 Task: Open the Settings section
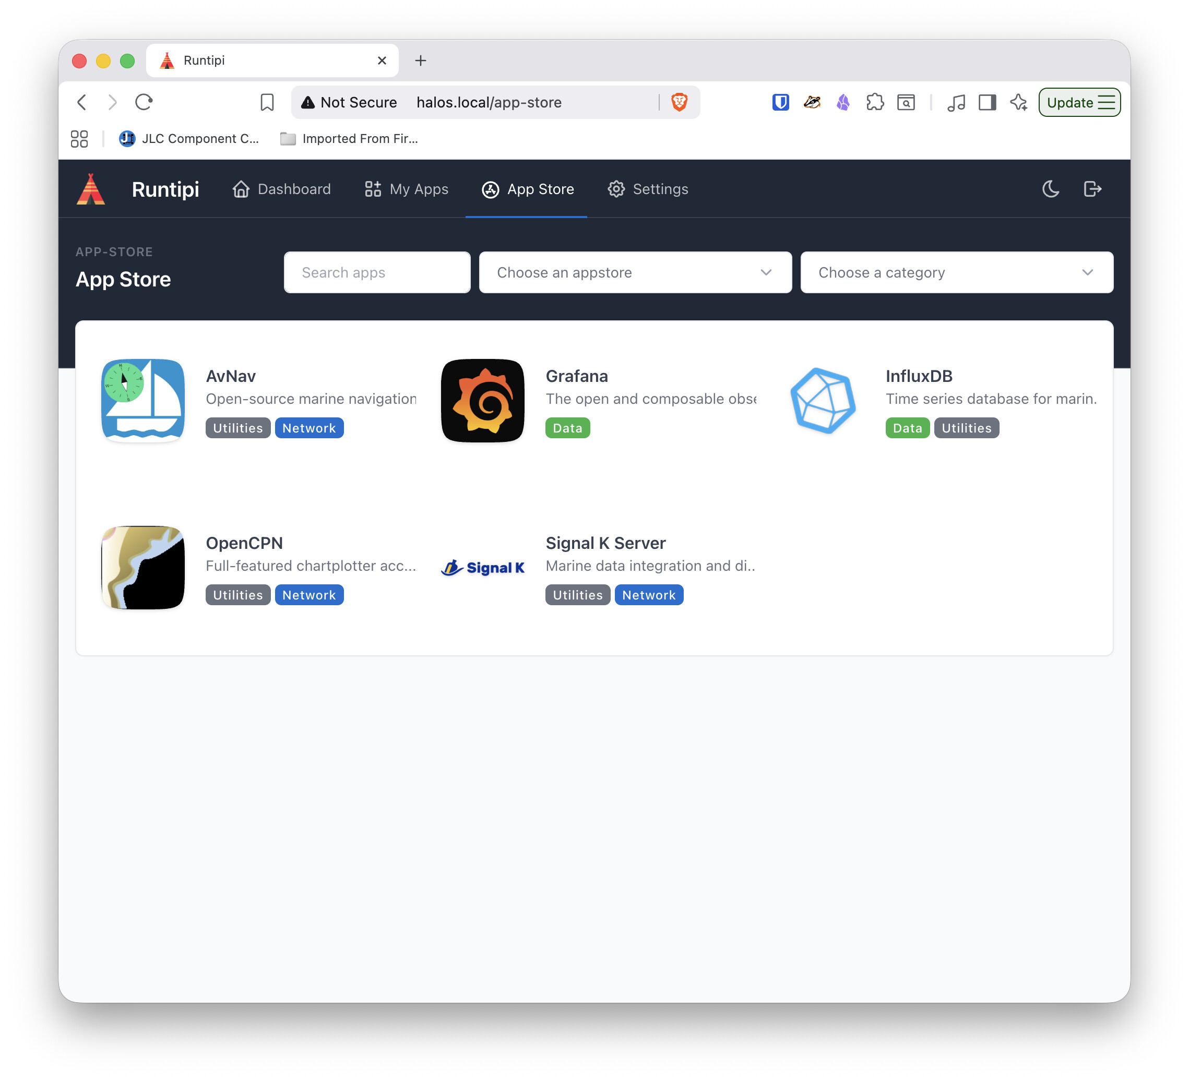tap(648, 189)
